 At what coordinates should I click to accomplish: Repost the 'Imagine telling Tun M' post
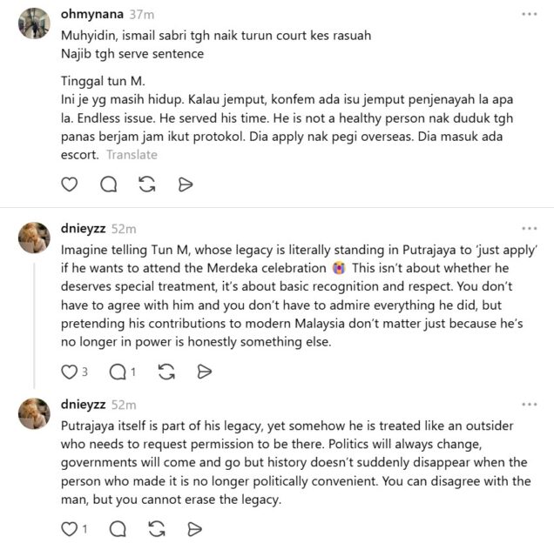(x=166, y=372)
